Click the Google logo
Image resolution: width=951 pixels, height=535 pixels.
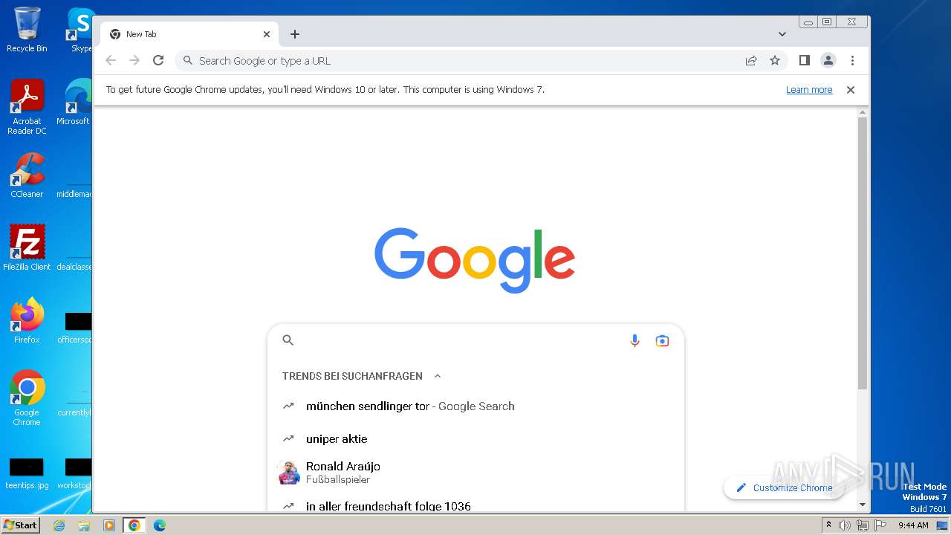(475, 260)
